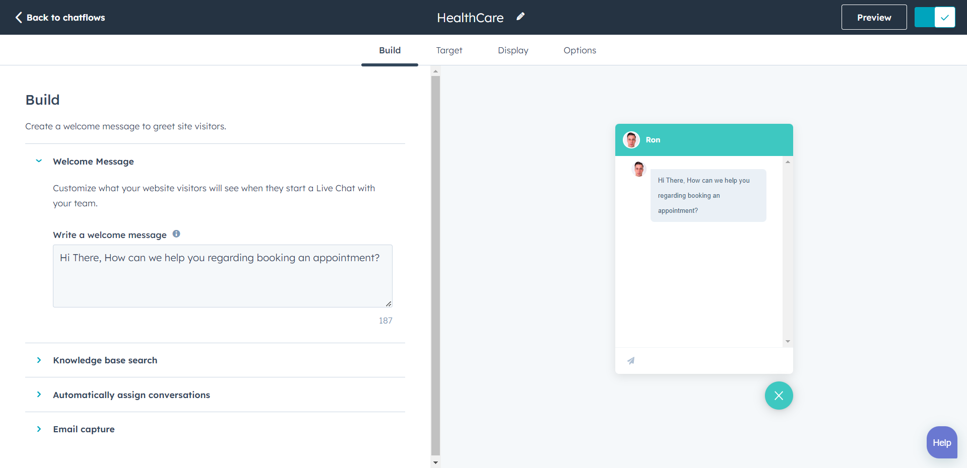
Task: Open Help via the purple Help bubble
Action: [x=941, y=442]
